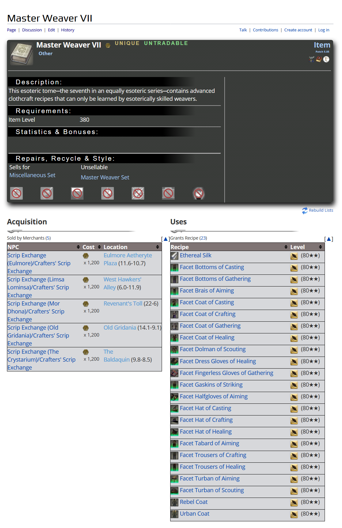The width and height of the screenshot is (342, 528).
Task: Click the Facet Dress Gloves of Healing icon
Action: 174,362
